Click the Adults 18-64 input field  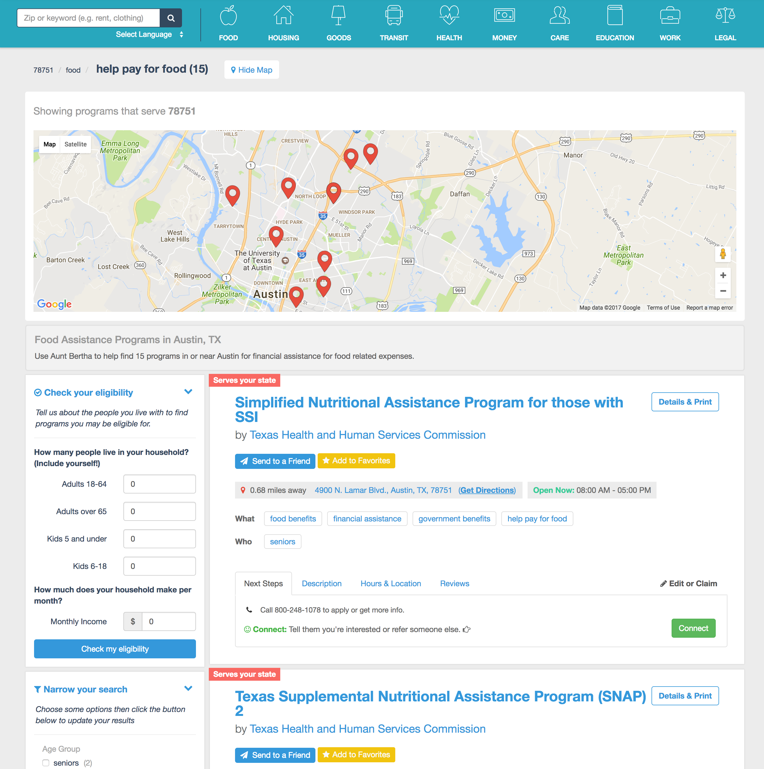tap(159, 484)
